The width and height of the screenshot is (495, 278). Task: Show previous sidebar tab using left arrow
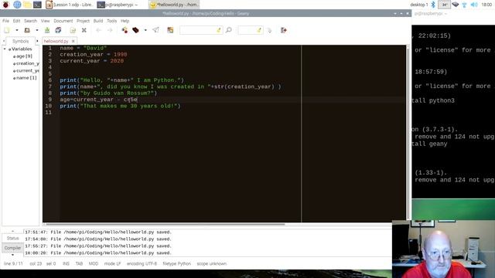point(4,41)
